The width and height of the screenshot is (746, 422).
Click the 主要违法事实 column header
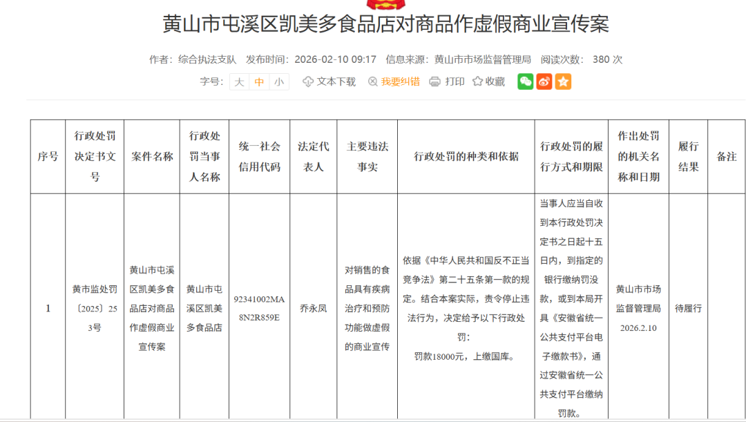(367, 157)
